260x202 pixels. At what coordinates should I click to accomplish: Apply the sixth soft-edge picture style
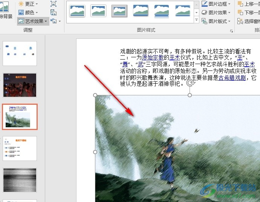(182, 11)
